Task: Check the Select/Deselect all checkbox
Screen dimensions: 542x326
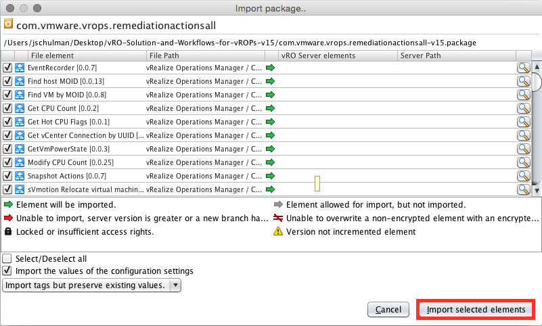Action: click(x=7, y=258)
